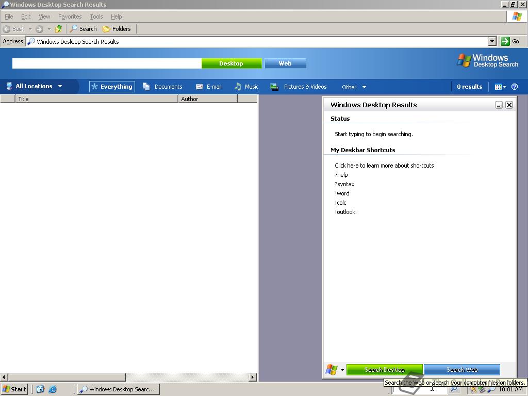Toggle the Folders pane in the toolbar

pyautogui.click(x=117, y=29)
